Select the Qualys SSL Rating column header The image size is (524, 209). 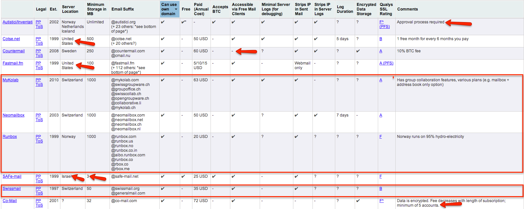(x=386, y=9)
